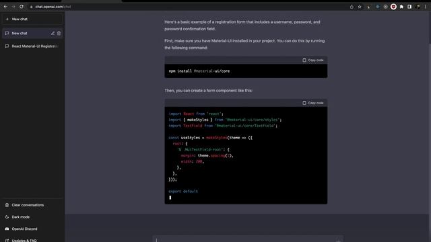Click the browser back arrow
Image resolution: width=431 pixels, height=242 pixels.
click(5, 7)
